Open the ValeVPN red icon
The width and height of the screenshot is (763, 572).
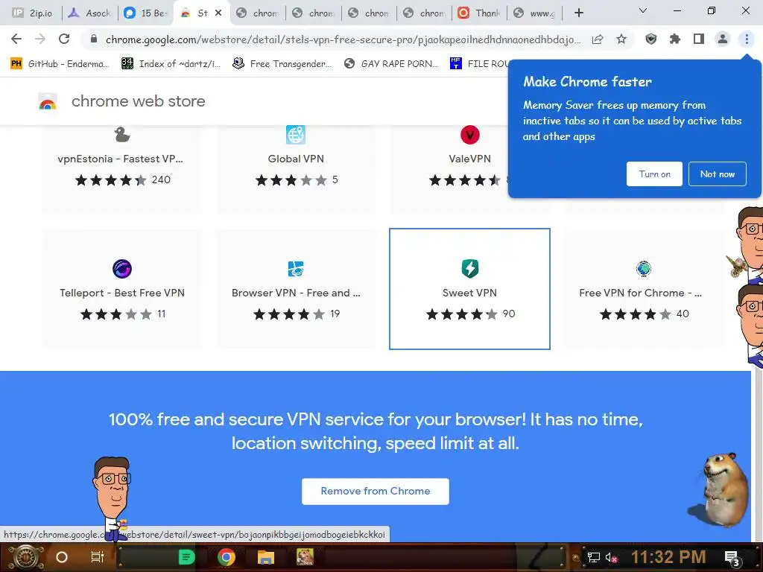click(470, 135)
